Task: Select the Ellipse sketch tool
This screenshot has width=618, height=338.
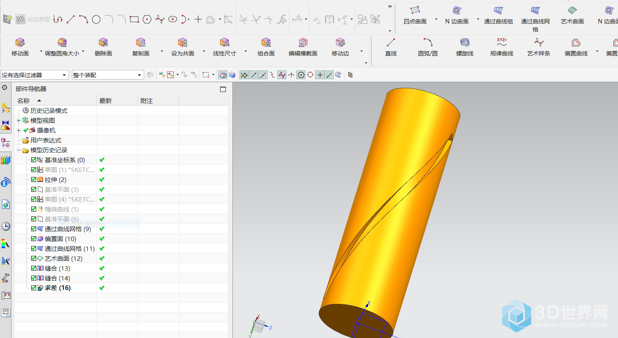Action: coord(172,19)
